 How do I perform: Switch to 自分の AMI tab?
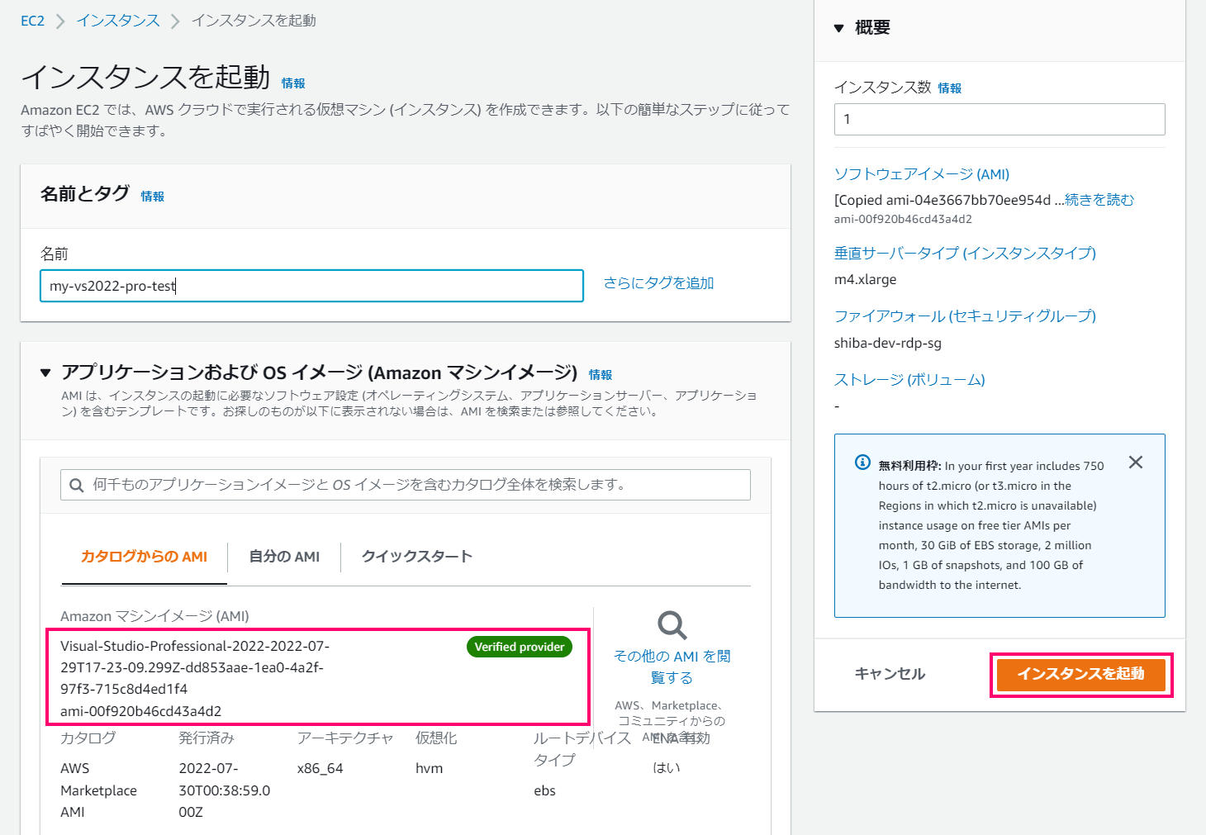(x=284, y=557)
